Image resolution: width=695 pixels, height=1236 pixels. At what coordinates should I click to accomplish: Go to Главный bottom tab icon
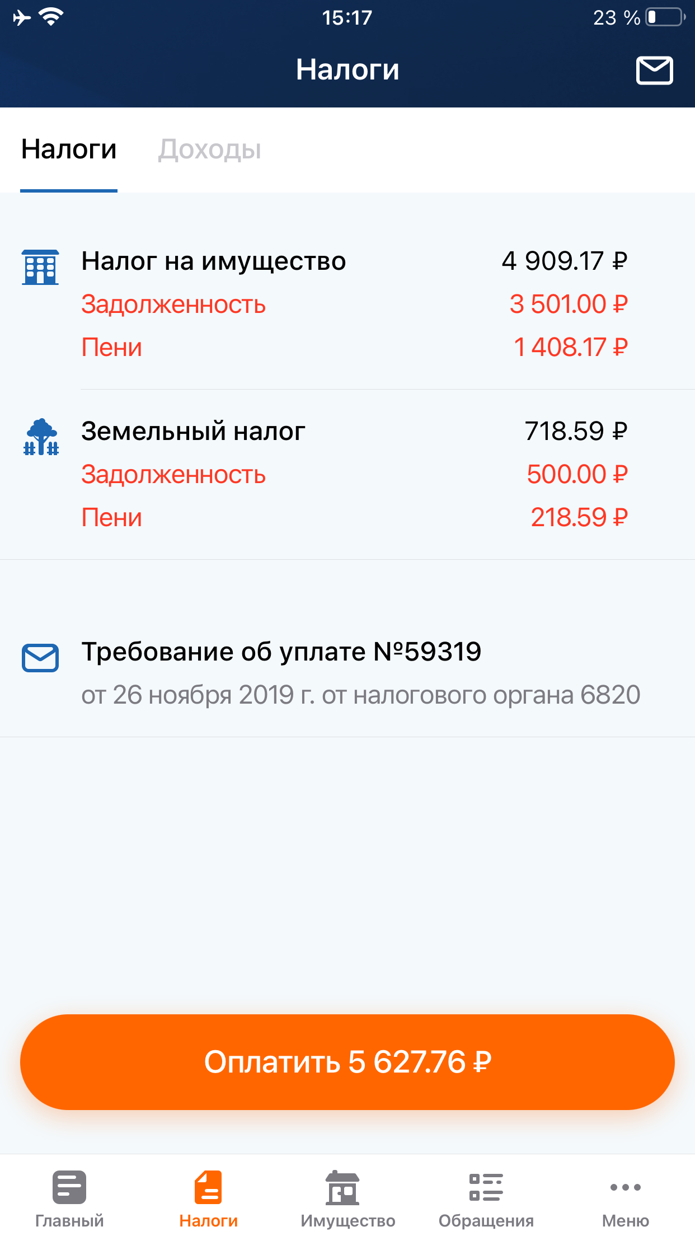pyautogui.click(x=69, y=1187)
